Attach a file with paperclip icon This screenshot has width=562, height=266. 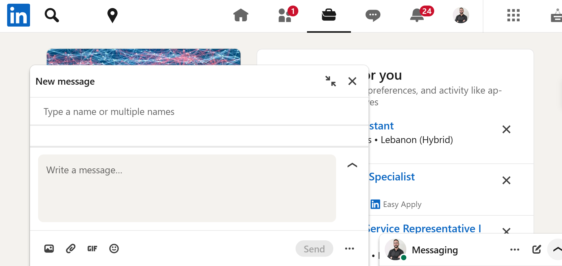71,249
